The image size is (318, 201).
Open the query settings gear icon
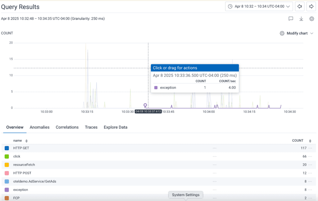311,19
